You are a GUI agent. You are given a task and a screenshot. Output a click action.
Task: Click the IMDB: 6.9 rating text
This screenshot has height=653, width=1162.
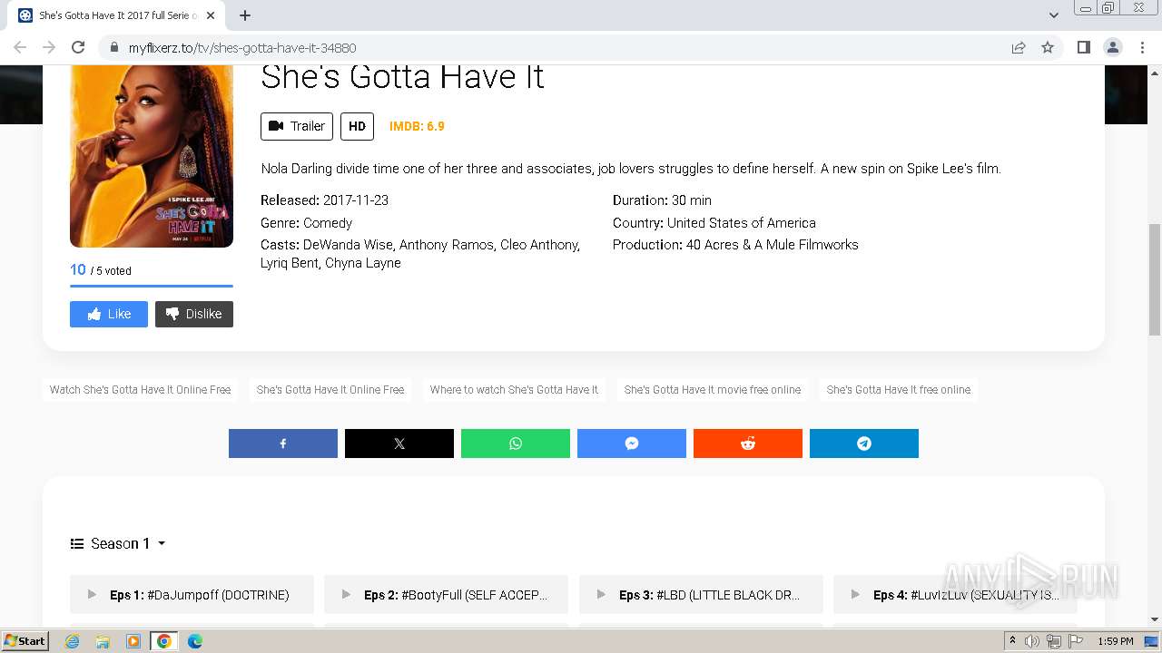click(x=417, y=126)
